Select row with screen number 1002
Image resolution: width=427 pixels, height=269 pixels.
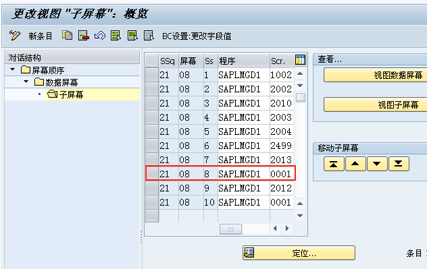point(152,75)
